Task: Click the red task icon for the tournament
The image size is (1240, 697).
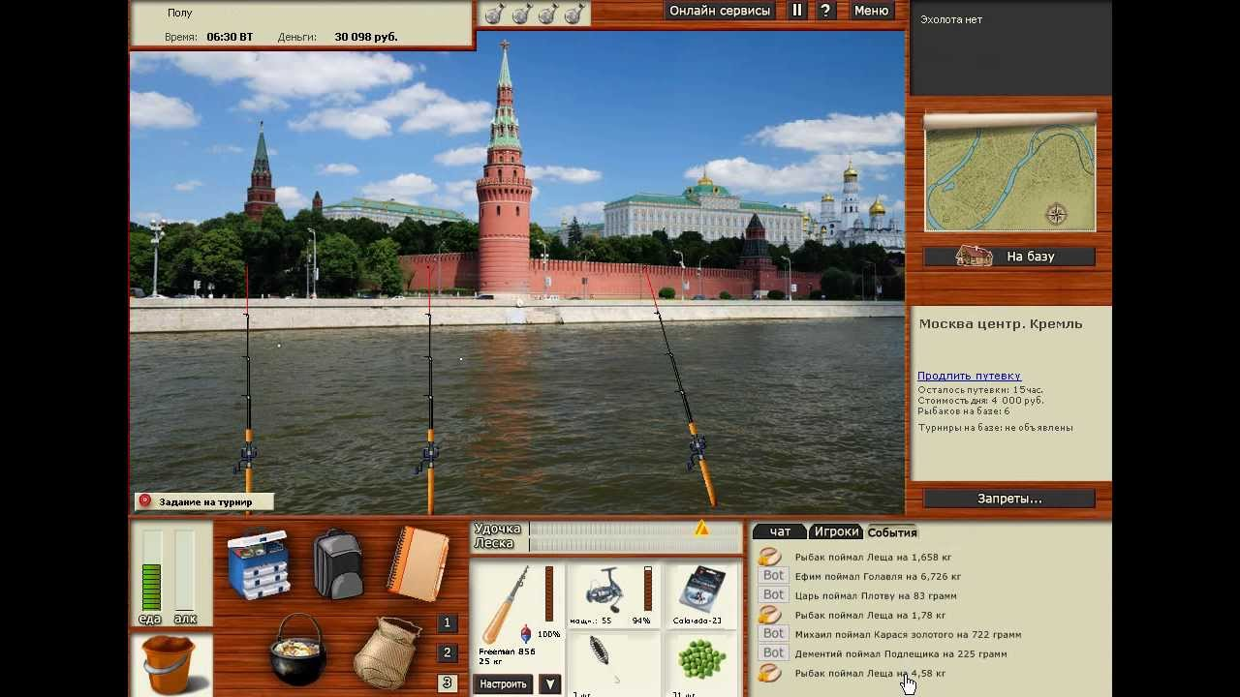Action: point(145,501)
